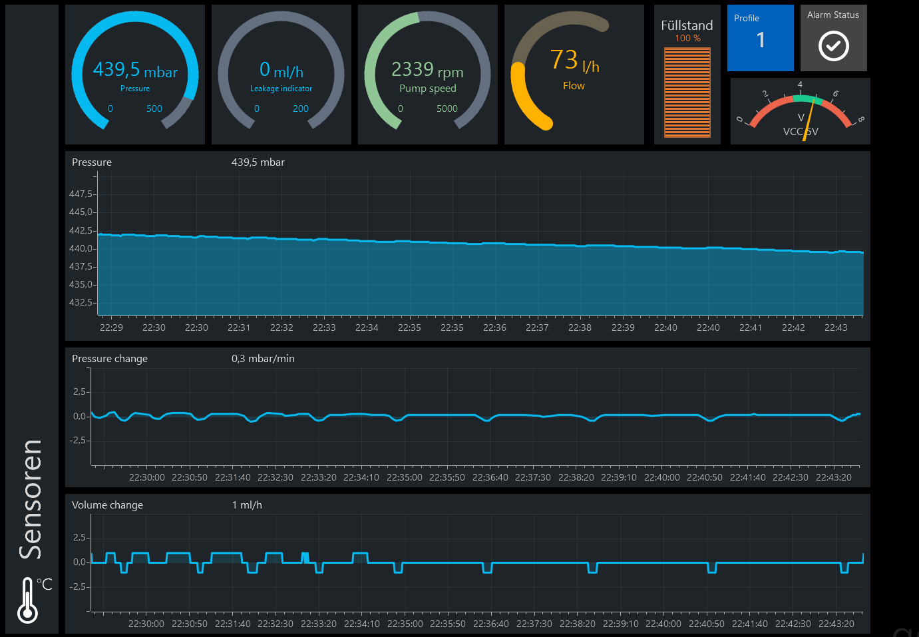Click the thermometer temperature icon
This screenshot has height=637, width=919.
[x=28, y=599]
